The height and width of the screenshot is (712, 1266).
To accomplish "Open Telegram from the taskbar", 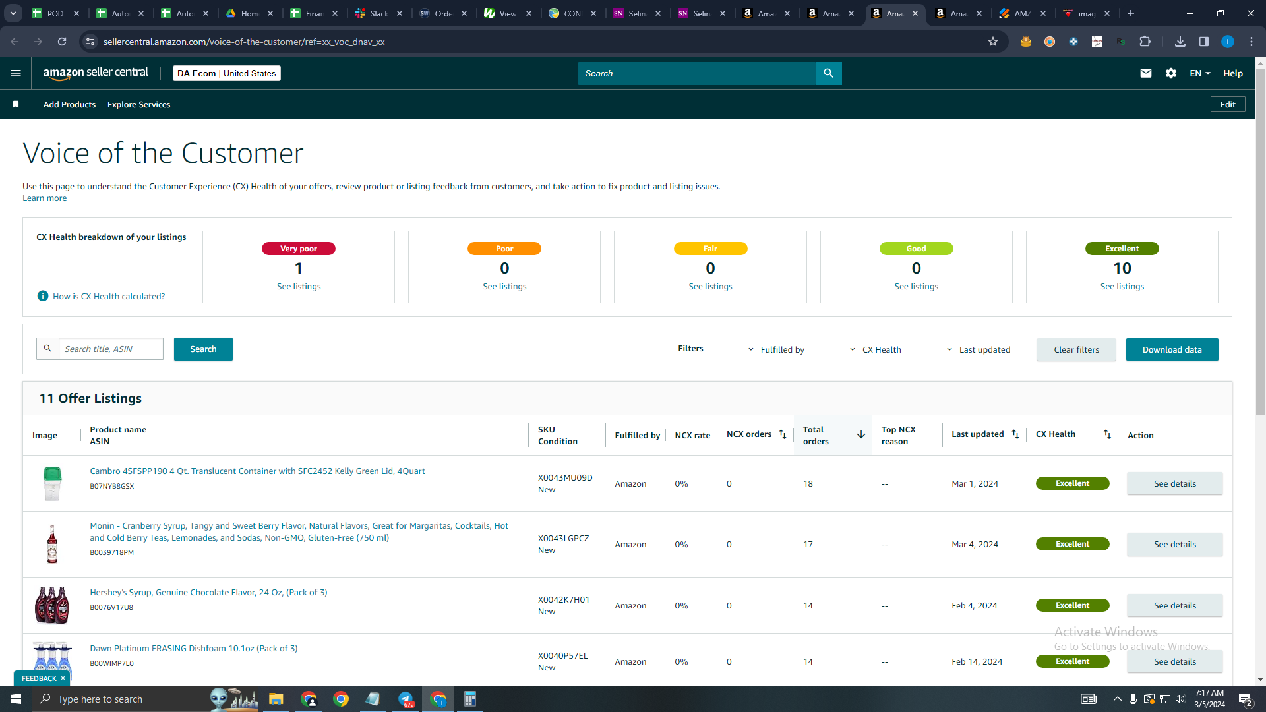I will pyautogui.click(x=406, y=699).
